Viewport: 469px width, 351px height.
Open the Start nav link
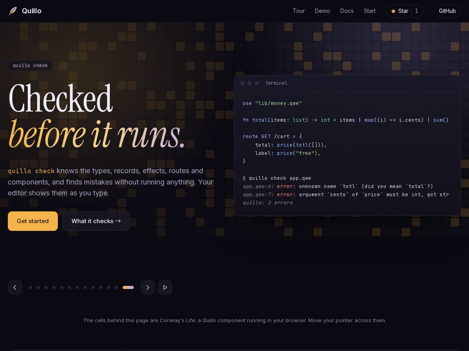(370, 11)
